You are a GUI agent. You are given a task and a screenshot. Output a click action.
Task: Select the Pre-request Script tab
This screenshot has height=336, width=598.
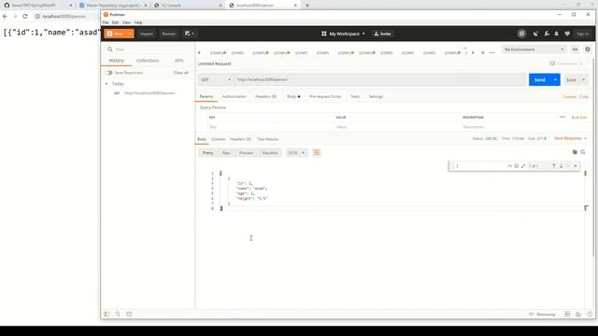click(x=325, y=96)
